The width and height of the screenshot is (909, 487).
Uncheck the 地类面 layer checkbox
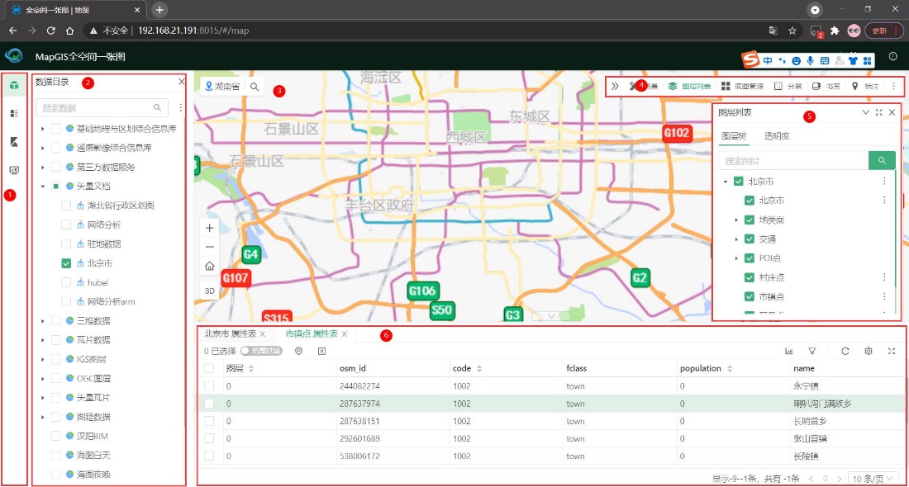(749, 220)
